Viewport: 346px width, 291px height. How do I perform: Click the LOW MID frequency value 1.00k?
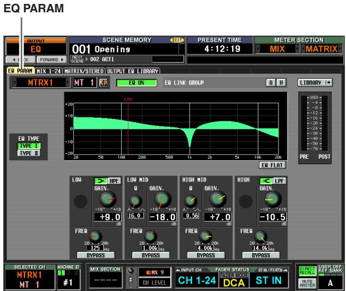(151, 248)
